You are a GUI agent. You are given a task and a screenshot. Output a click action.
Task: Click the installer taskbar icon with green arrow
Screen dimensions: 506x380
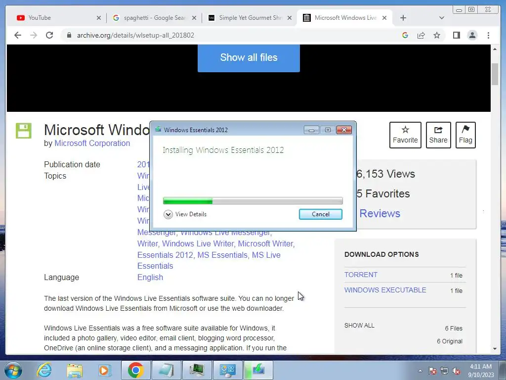(258, 370)
